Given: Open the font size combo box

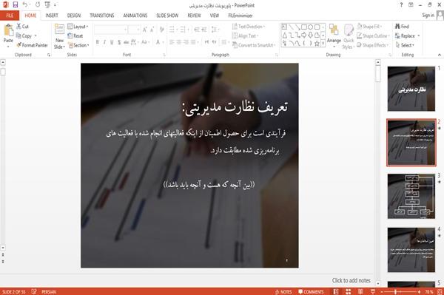Looking at the screenshot, I should pyautogui.click(x=134, y=30).
